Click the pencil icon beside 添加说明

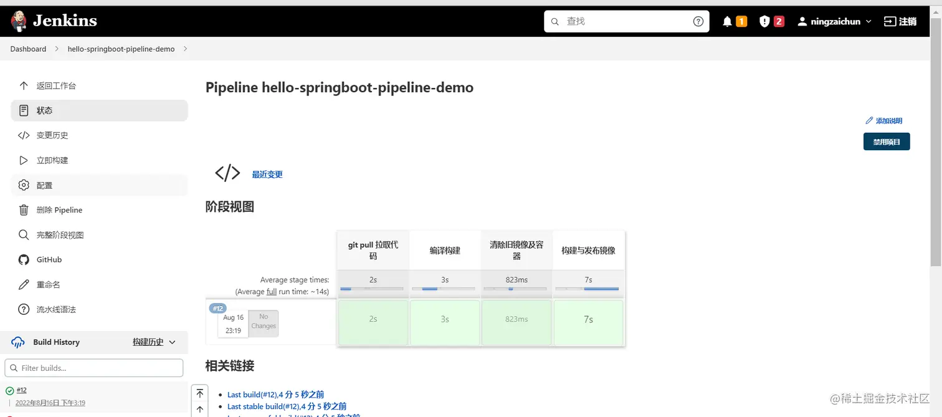coord(869,120)
